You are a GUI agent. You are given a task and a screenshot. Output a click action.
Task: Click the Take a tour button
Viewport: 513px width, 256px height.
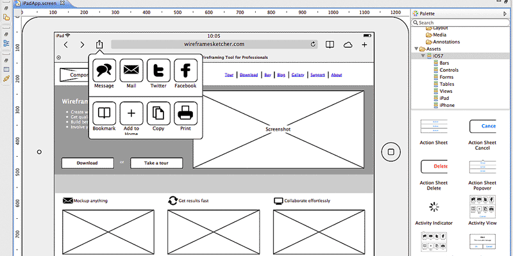(156, 163)
